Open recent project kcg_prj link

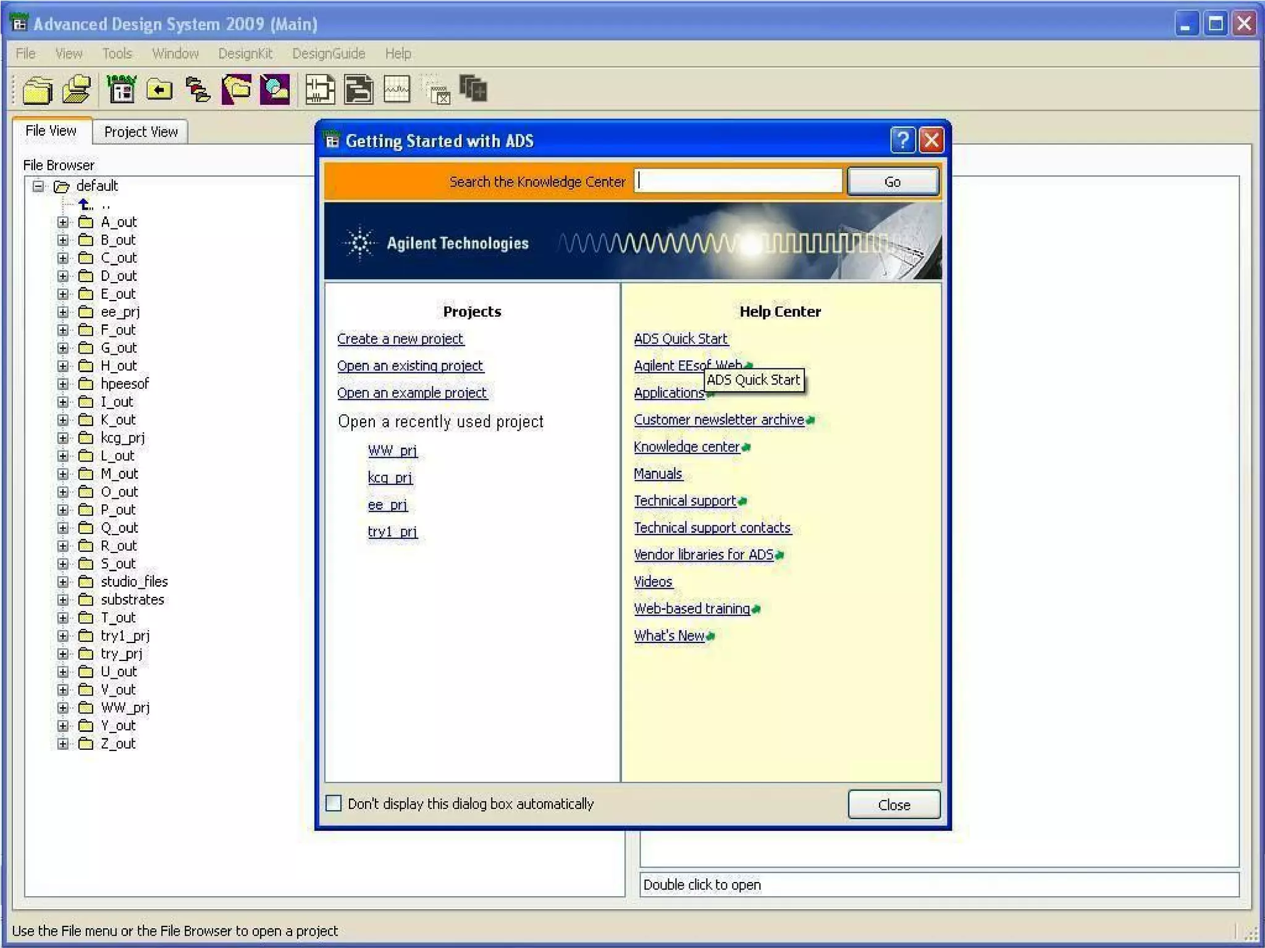tap(390, 478)
